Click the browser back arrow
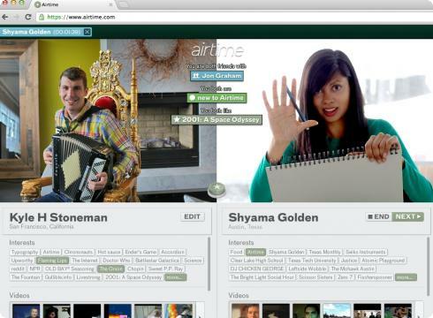Screen dimensions: 433x318 point(4,17)
